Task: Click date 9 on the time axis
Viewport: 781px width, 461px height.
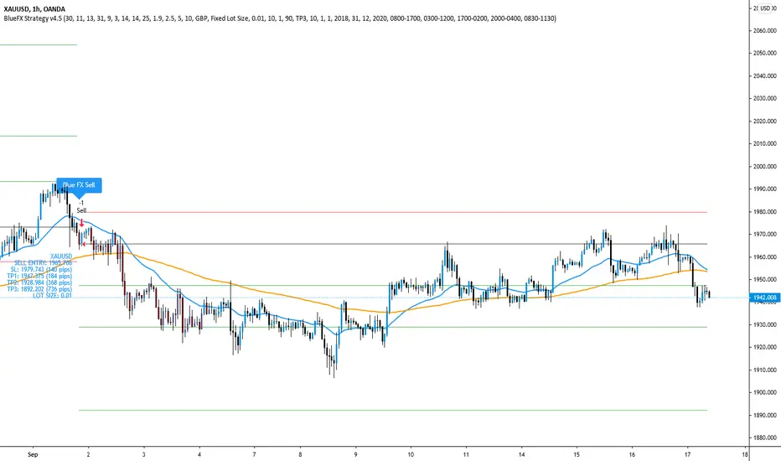Action: coord(355,454)
